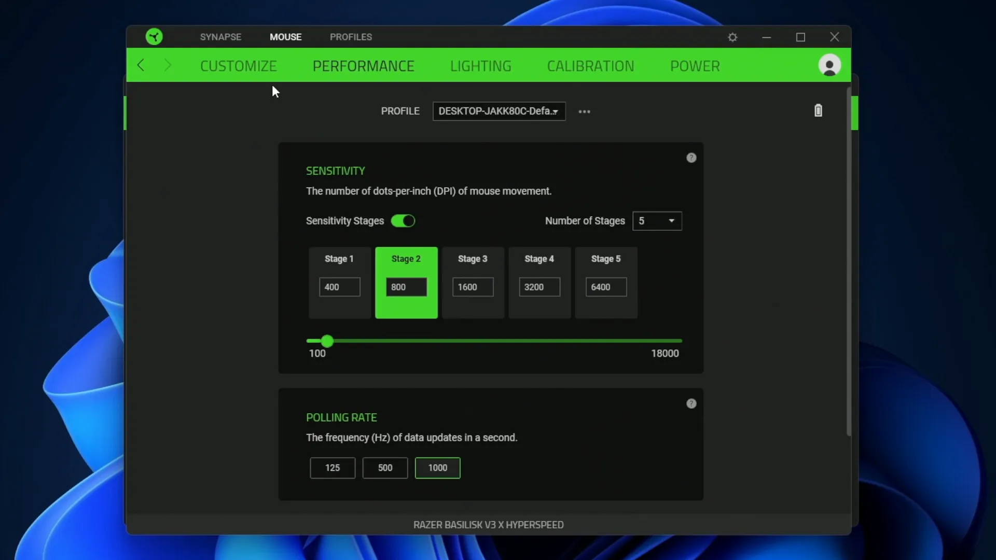996x560 pixels.
Task: Click the POLLING RATE heading
Action: click(341, 417)
